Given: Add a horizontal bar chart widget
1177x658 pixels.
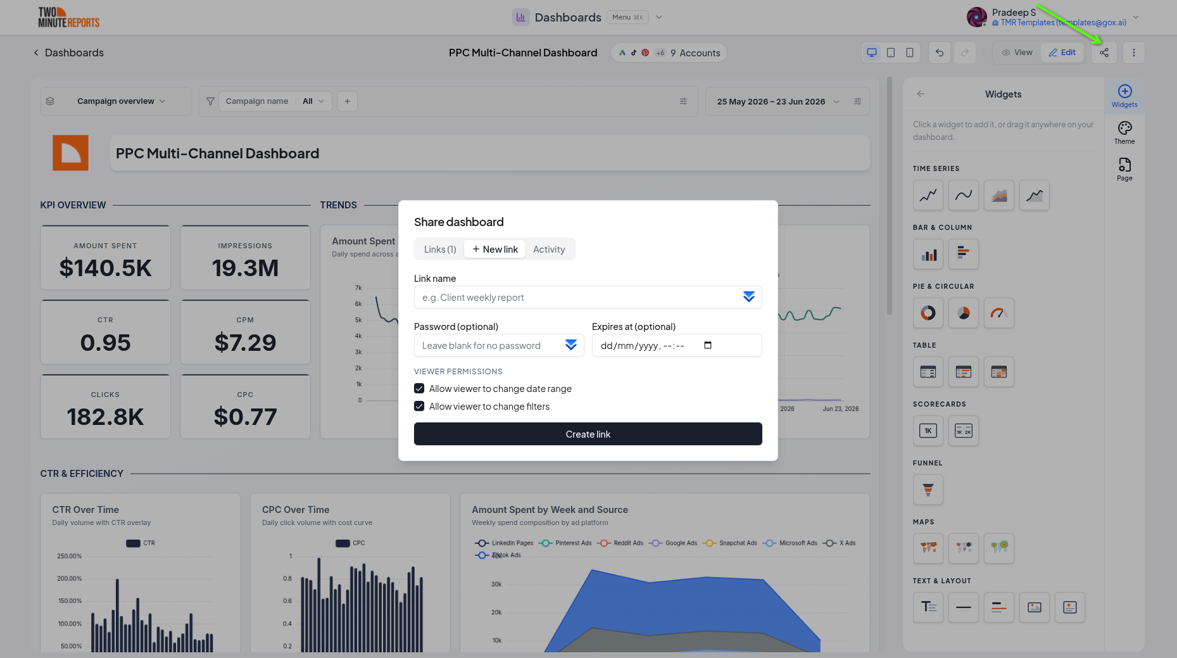Looking at the screenshot, I should [964, 254].
